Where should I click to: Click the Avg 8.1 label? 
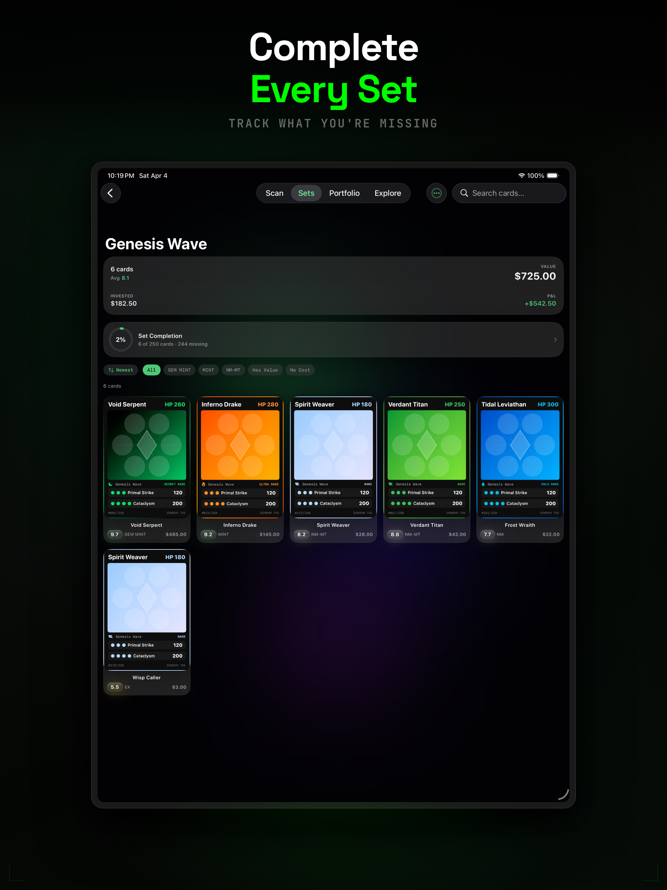point(120,278)
